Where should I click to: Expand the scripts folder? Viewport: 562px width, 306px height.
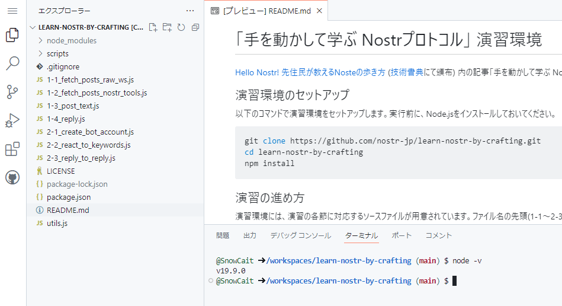pos(40,53)
